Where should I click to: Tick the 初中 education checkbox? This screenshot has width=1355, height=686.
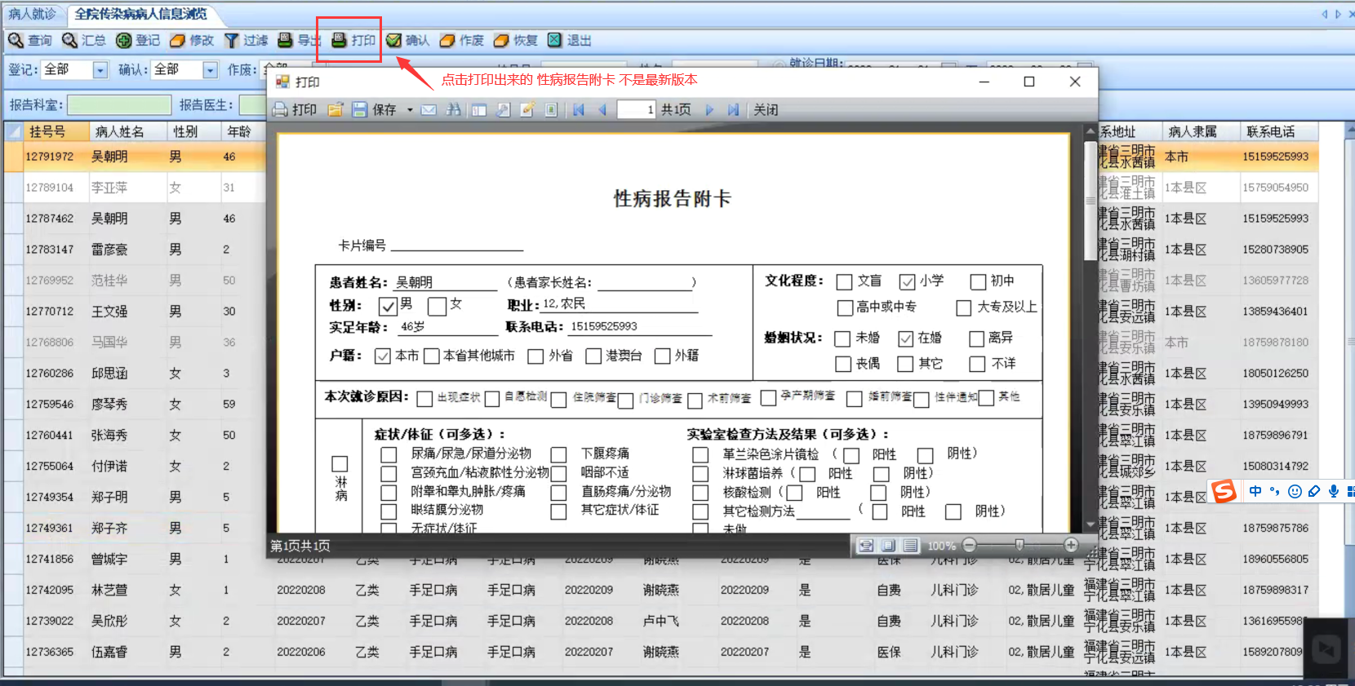click(x=978, y=282)
